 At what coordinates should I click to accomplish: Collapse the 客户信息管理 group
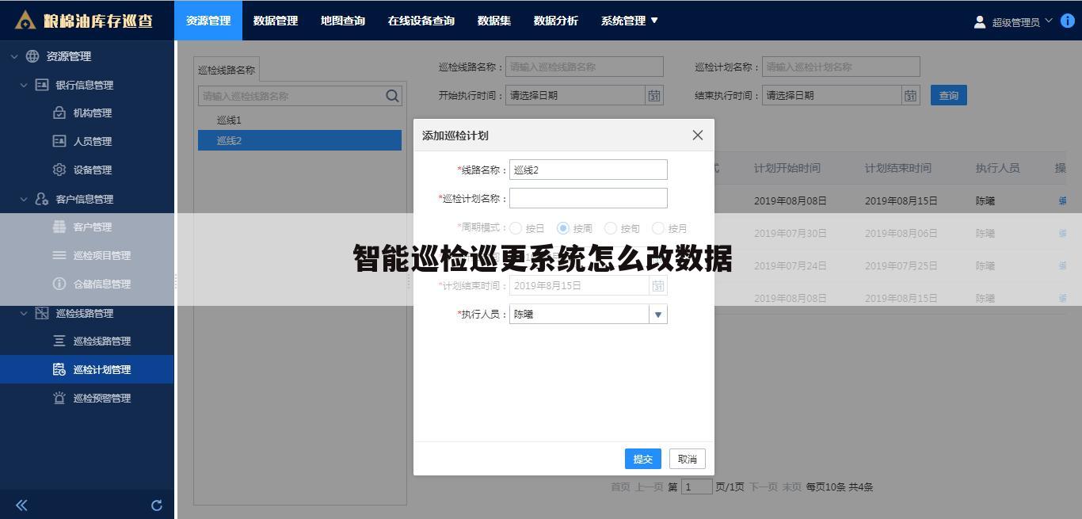tap(24, 199)
